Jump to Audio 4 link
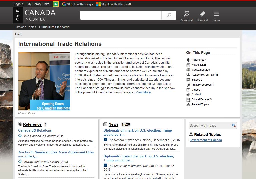The width and height of the screenshot is (256, 179). pyautogui.click(x=196, y=94)
